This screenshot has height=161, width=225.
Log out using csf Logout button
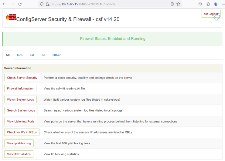pos(211,14)
